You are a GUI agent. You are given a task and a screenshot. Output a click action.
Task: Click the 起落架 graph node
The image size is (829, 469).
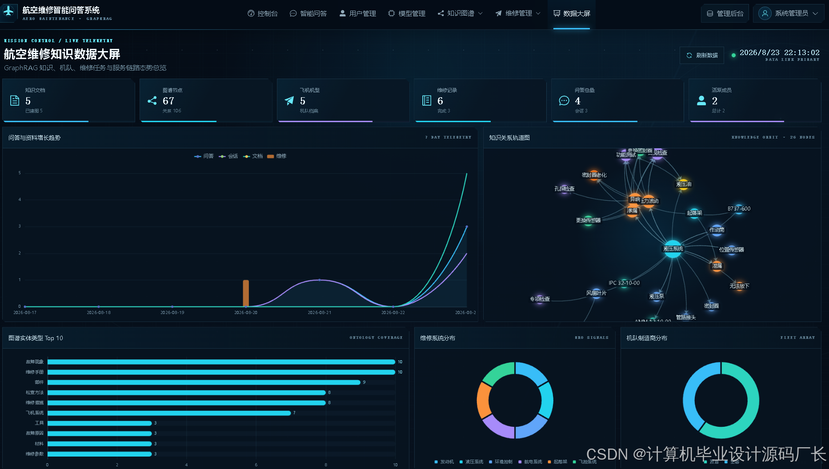pyautogui.click(x=694, y=213)
